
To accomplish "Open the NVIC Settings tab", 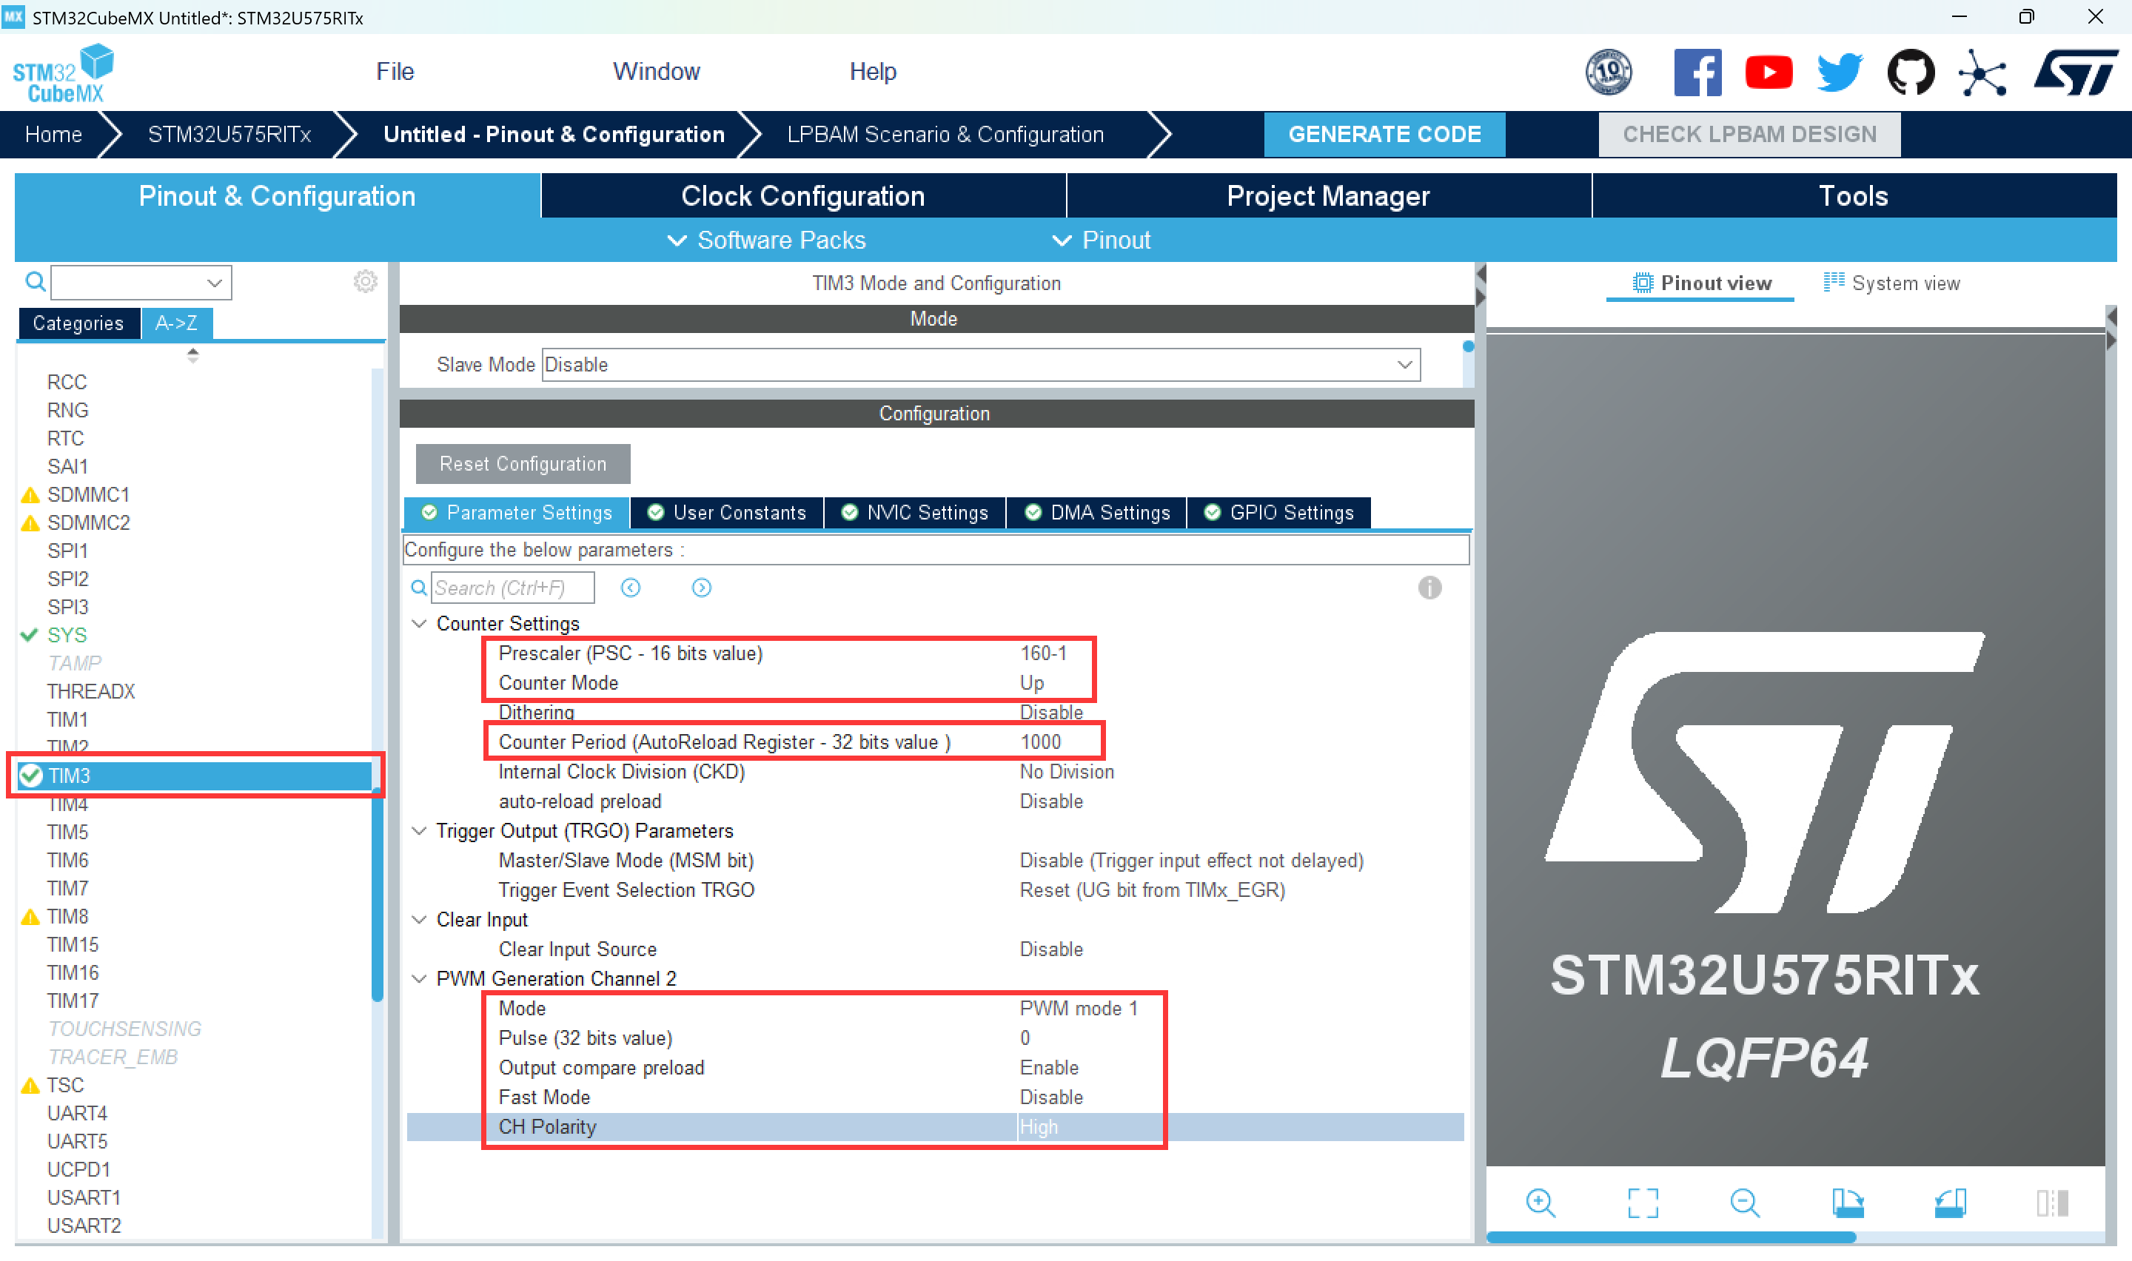I will click(x=914, y=512).
